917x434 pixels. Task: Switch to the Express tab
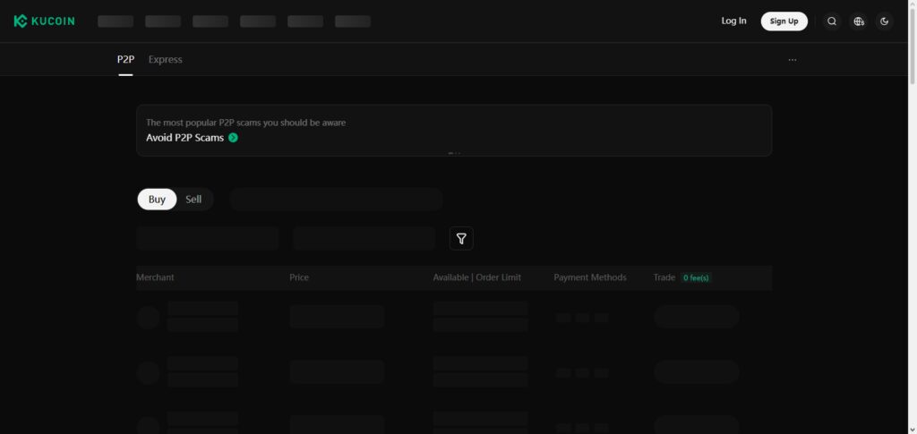pyautogui.click(x=165, y=60)
